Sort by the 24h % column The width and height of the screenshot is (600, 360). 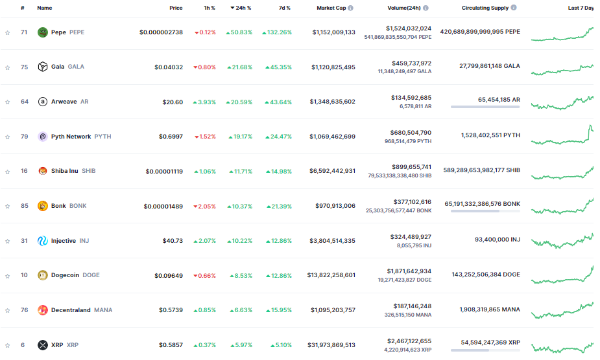tap(241, 8)
